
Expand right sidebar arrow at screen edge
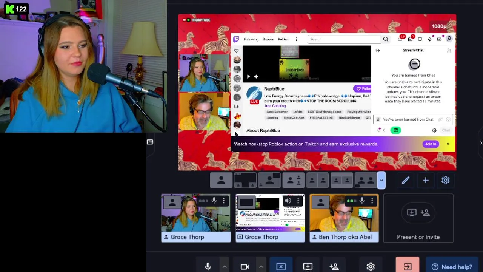coord(481,143)
